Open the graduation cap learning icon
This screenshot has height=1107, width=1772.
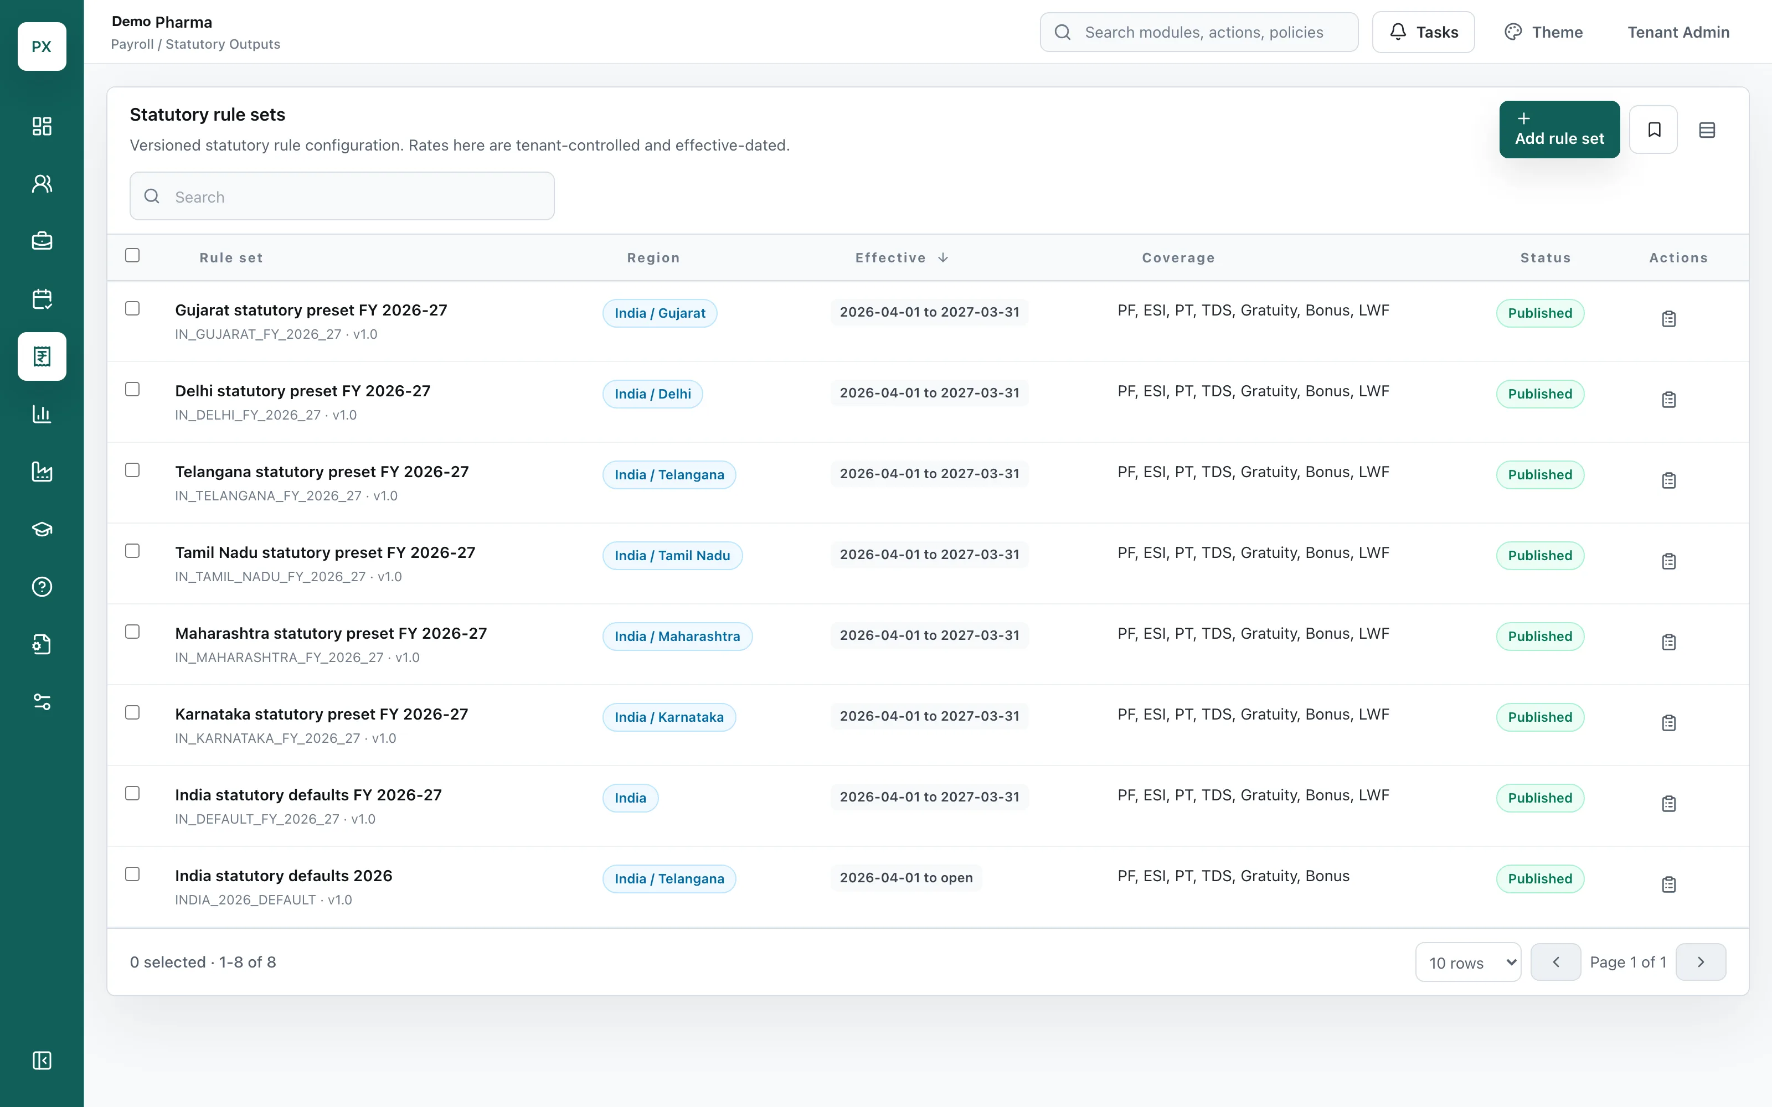click(x=42, y=529)
